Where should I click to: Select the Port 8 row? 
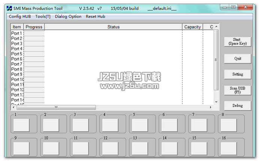point(112,69)
